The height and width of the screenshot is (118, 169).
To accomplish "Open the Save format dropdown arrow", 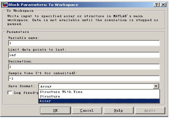I will 156,86.
